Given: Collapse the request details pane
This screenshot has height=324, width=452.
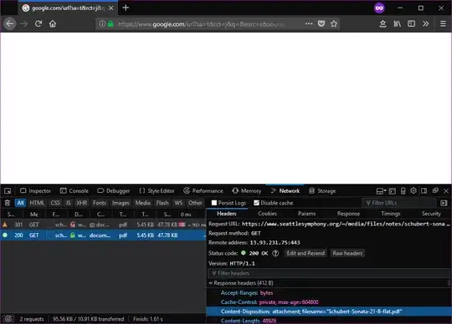Looking at the screenshot, I should click(444, 203).
